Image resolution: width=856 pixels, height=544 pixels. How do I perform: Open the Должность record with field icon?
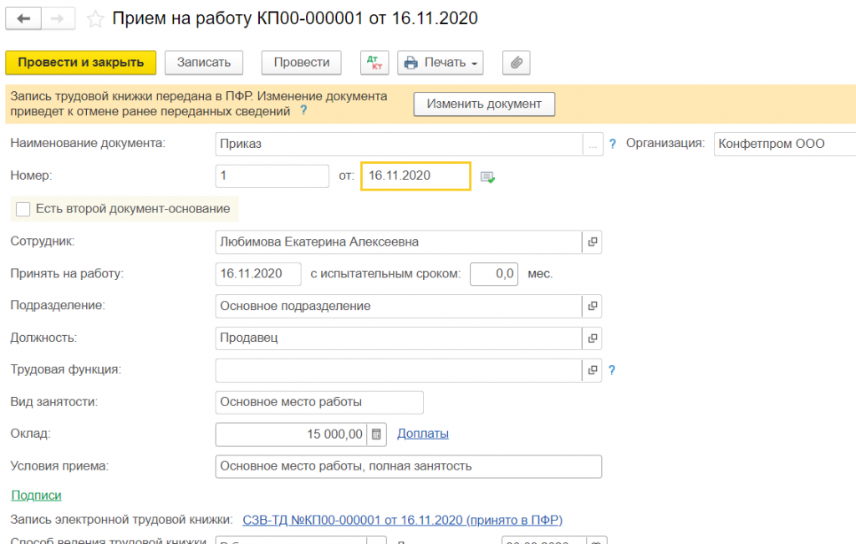[592, 338]
